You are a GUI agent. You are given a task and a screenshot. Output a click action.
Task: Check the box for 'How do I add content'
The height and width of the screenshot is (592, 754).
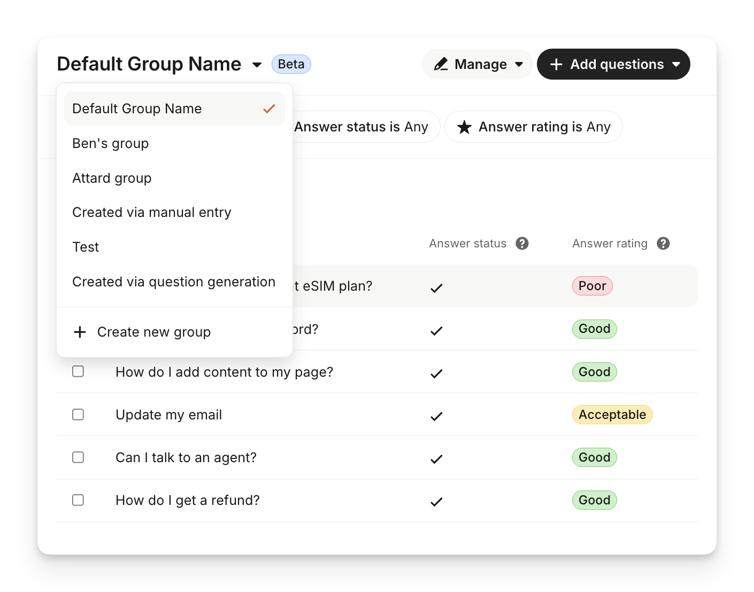pyautogui.click(x=78, y=371)
